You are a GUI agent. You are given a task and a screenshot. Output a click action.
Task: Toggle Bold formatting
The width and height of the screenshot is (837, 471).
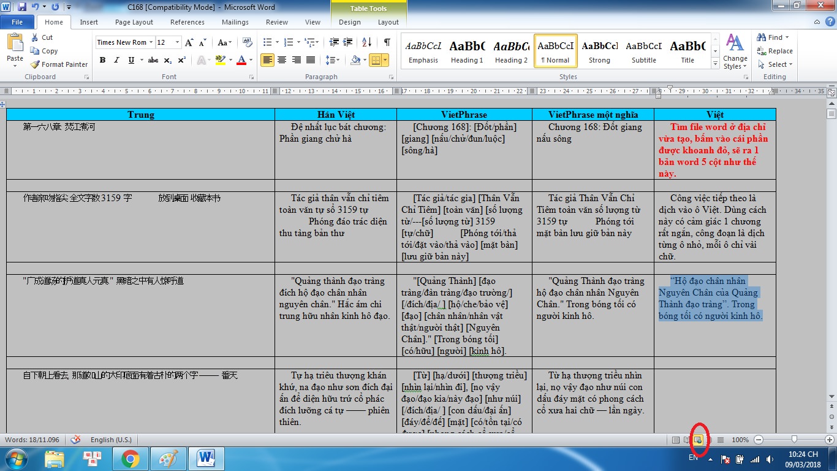[102, 60]
